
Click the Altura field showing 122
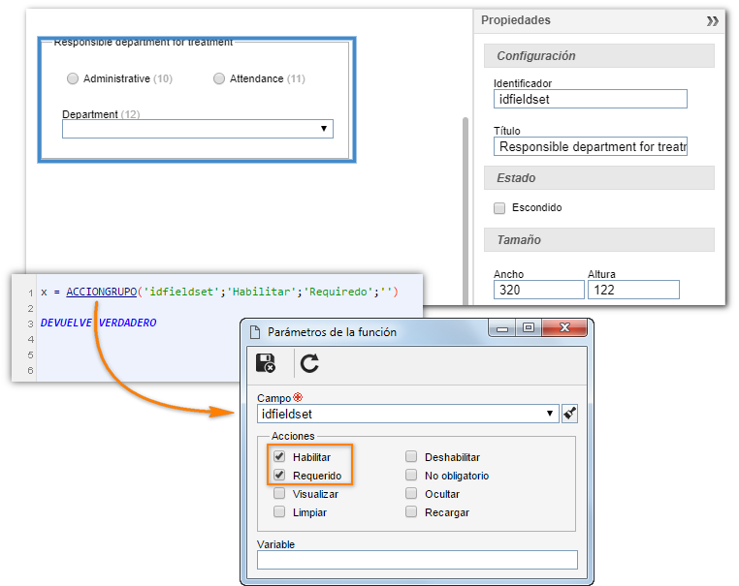click(633, 290)
